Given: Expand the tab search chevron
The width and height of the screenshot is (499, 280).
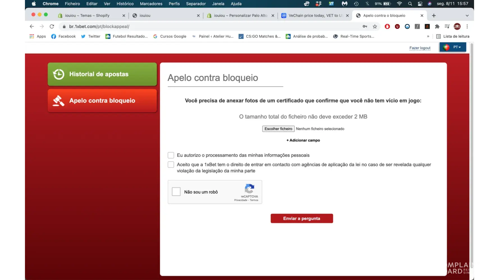Looking at the screenshot, I should click(x=467, y=15).
